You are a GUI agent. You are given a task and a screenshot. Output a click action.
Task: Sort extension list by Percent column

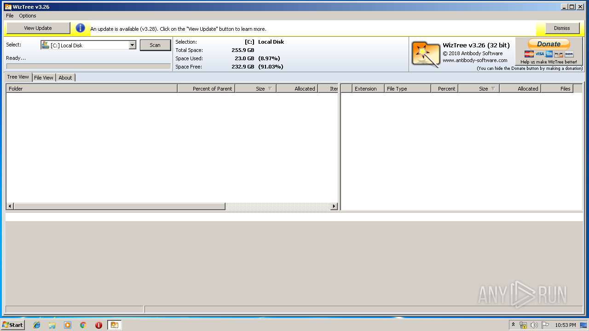point(445,89)
